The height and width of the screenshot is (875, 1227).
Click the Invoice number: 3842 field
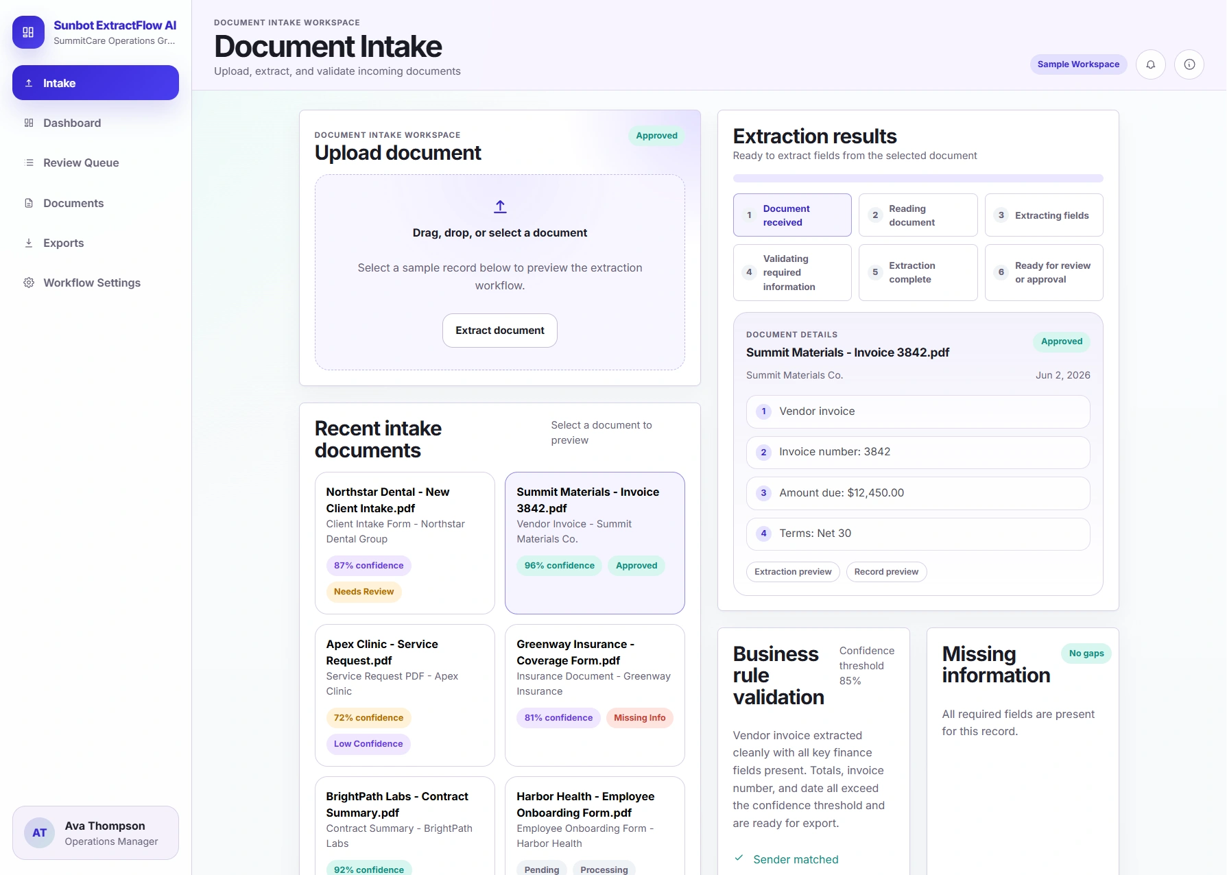pyautogui.click(x=918, y=452)
